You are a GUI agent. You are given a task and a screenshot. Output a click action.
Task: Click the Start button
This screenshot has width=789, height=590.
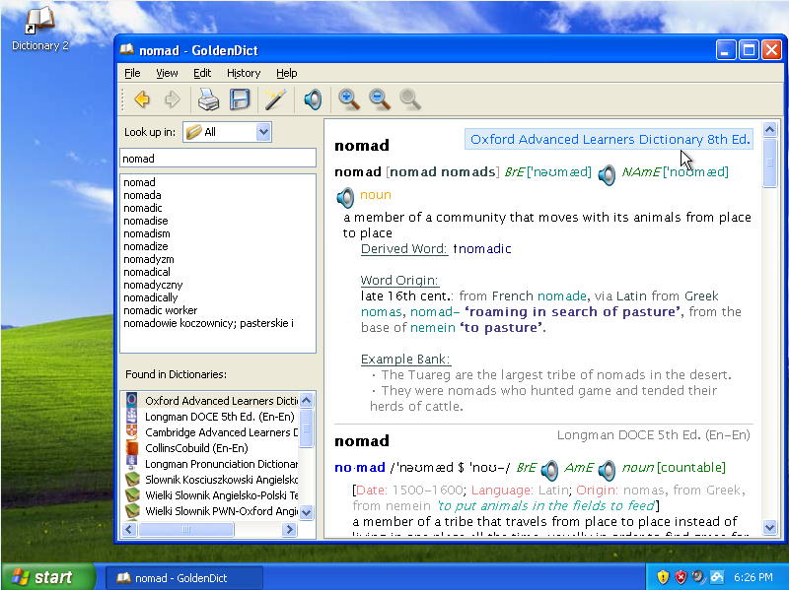[x=48, y=577]
